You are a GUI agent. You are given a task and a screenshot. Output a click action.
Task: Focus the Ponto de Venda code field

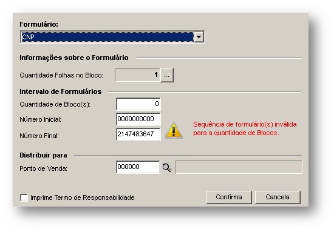pos(138,167)
